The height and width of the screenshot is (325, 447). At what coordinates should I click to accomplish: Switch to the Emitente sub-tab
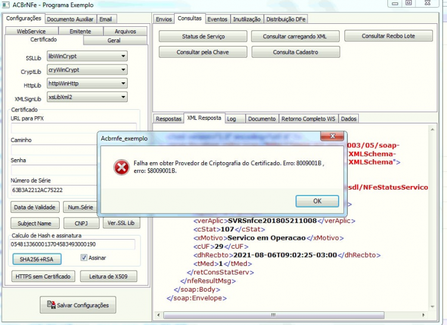coord(80,31)
